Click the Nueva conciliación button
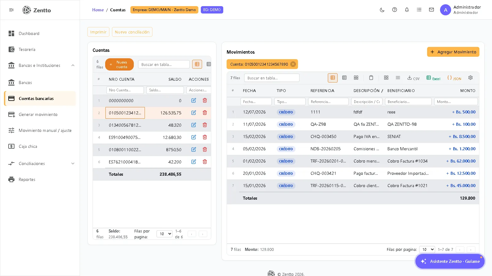Viewport: 492px width, 276px height. click(x=132, y=32)
